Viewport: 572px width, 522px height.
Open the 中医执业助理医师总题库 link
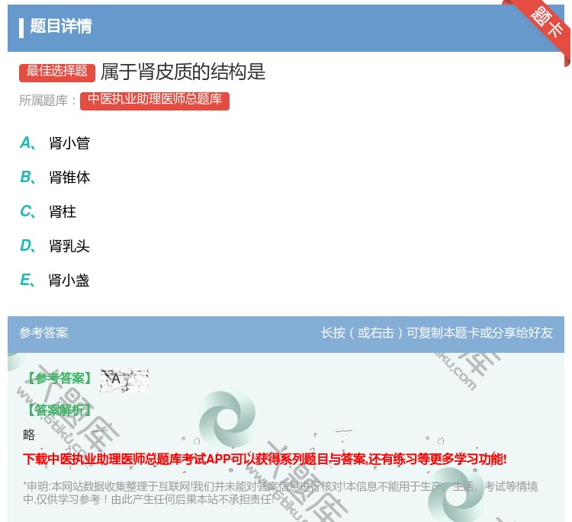click(155, 101)
